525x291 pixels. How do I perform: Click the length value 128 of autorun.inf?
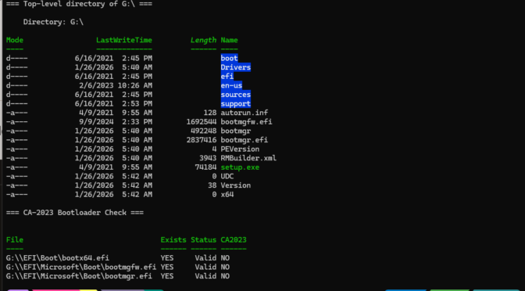pyautogui.click(x=209, y=113)
